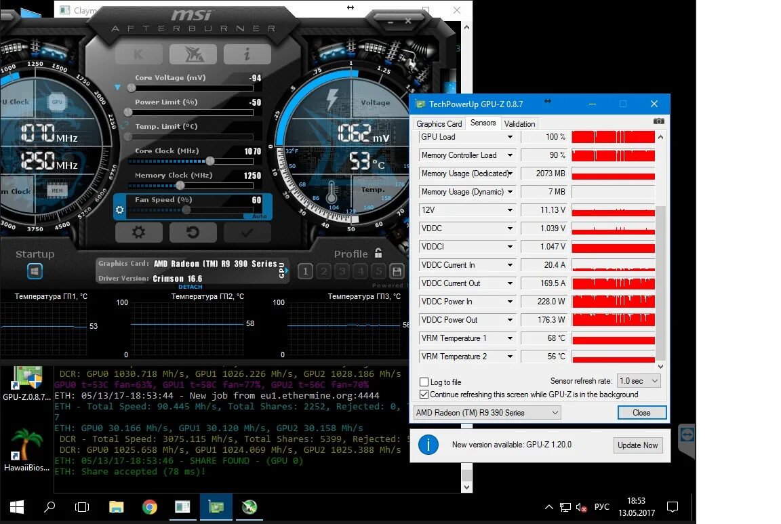Click the VDDC Power In graph
The height and width of the screenshot is (524, 781).
pyautogui.click(x=613, y=302)
